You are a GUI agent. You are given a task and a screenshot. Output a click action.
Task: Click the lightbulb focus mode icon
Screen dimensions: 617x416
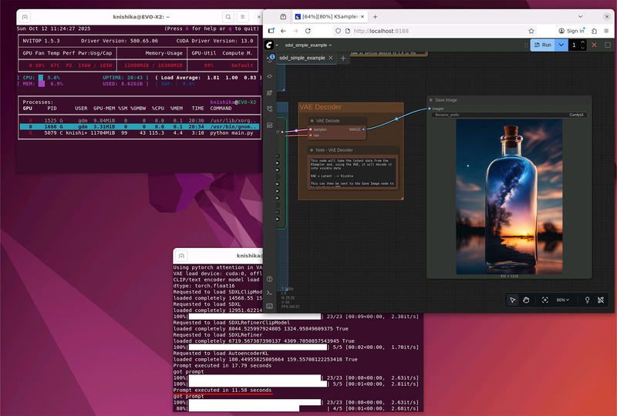point(587,300)
